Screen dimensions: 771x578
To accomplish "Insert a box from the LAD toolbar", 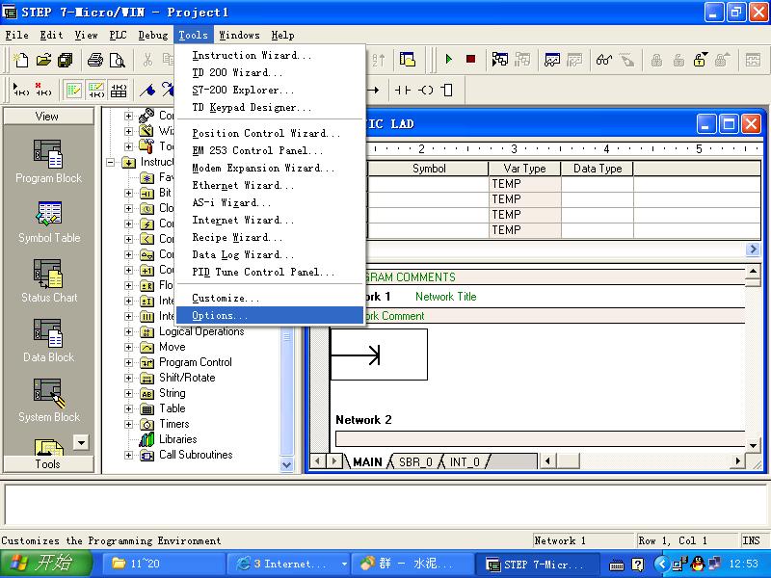I will tap(447, 90).
